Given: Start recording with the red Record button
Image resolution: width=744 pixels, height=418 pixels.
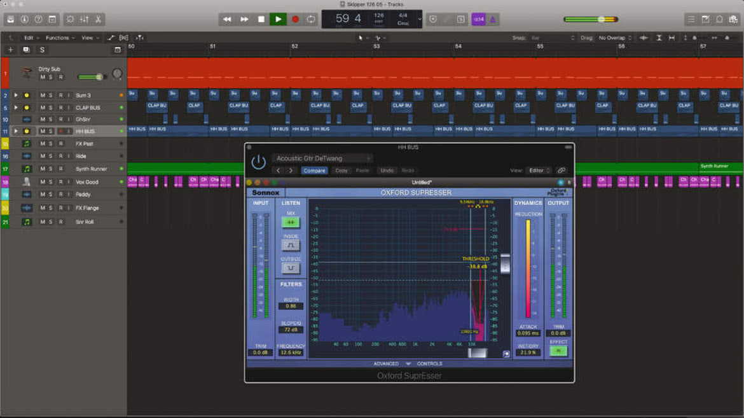Looking at the screenshot, I should (x=295, y=20).
